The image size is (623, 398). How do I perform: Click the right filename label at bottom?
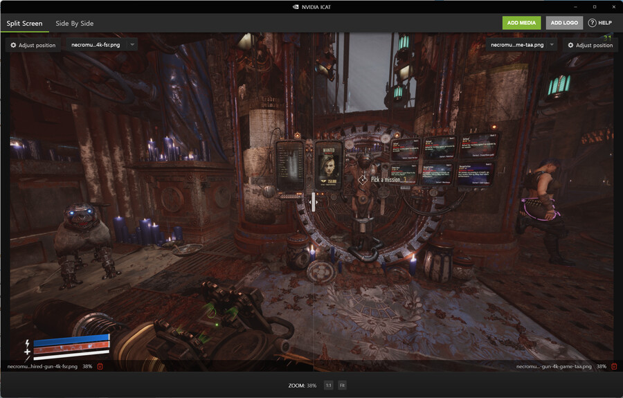coord(554,366)
